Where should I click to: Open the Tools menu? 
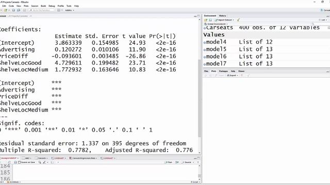69,6
